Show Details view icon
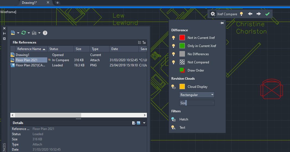The image size is (290, 152). (134, 123)
